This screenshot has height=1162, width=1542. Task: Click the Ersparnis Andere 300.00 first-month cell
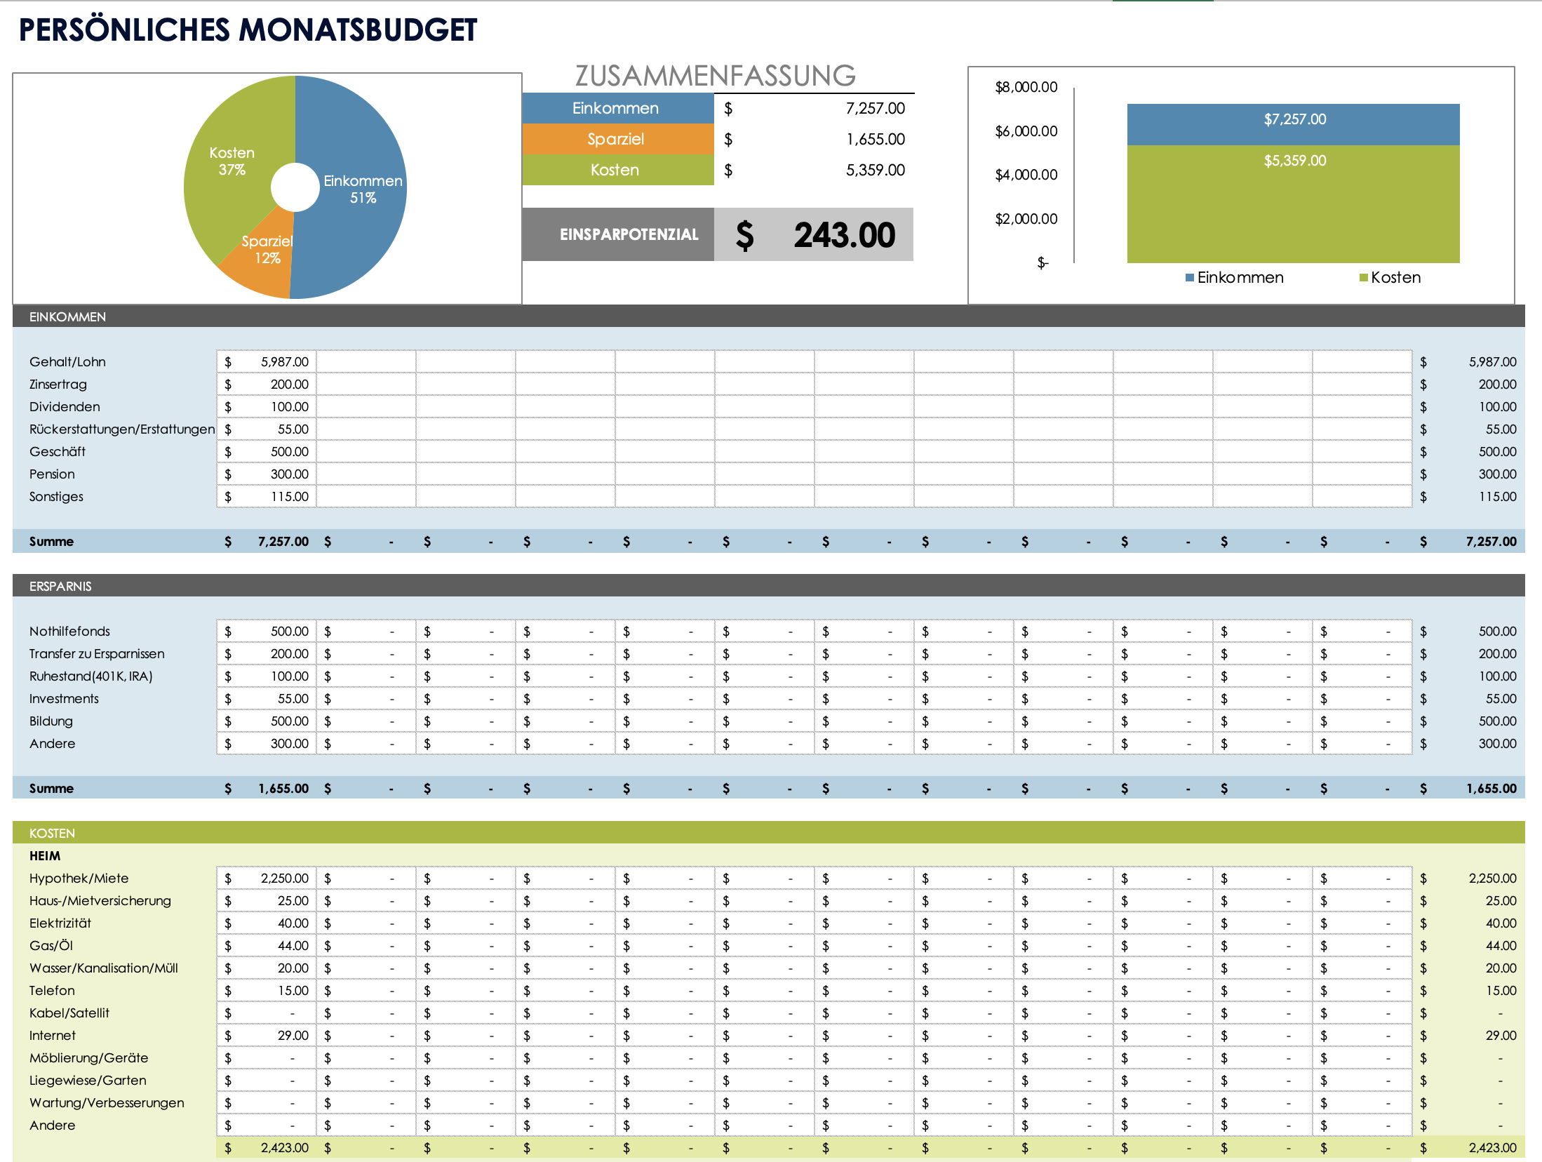point(267,743)
